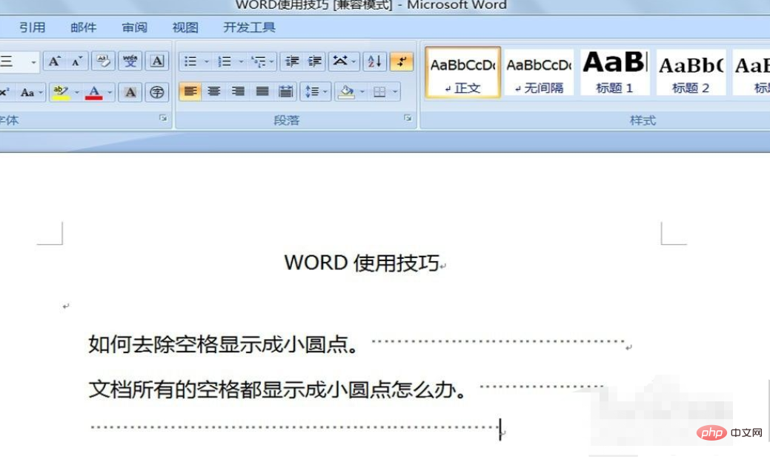Switch to the 引用 tab
This screenshot has height=457, width=770.
point(33,27)
